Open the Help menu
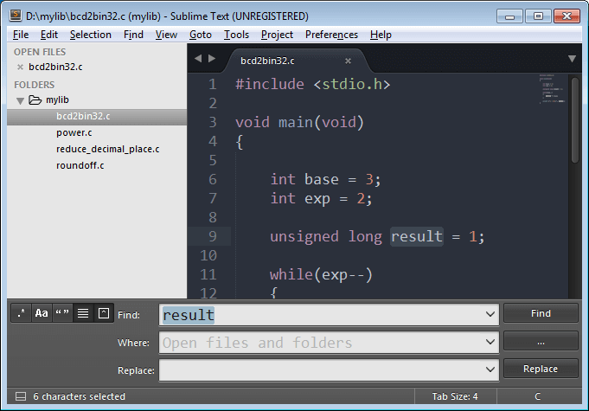Screen dimensions: 589x411 tap(381, 35)
